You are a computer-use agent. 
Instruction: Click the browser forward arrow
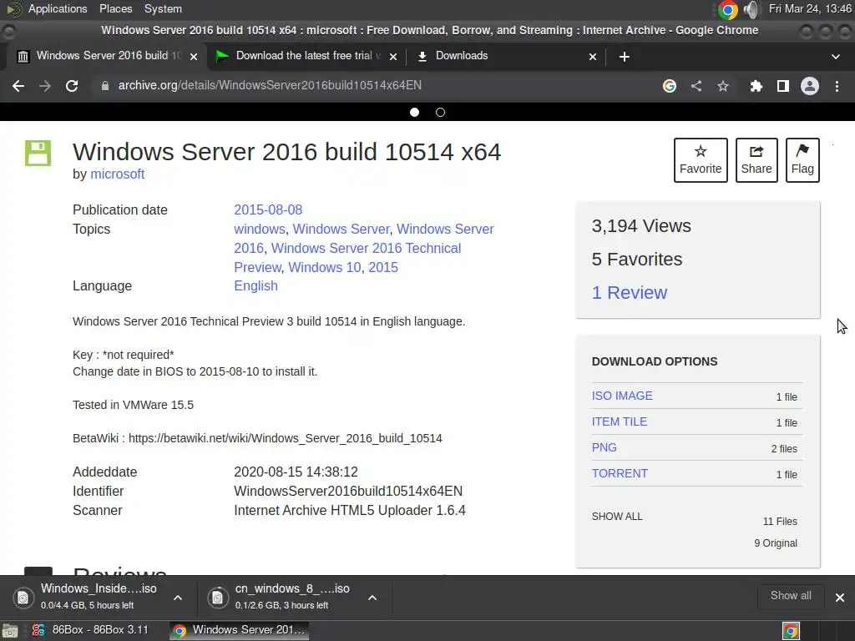tap(45, 86)
